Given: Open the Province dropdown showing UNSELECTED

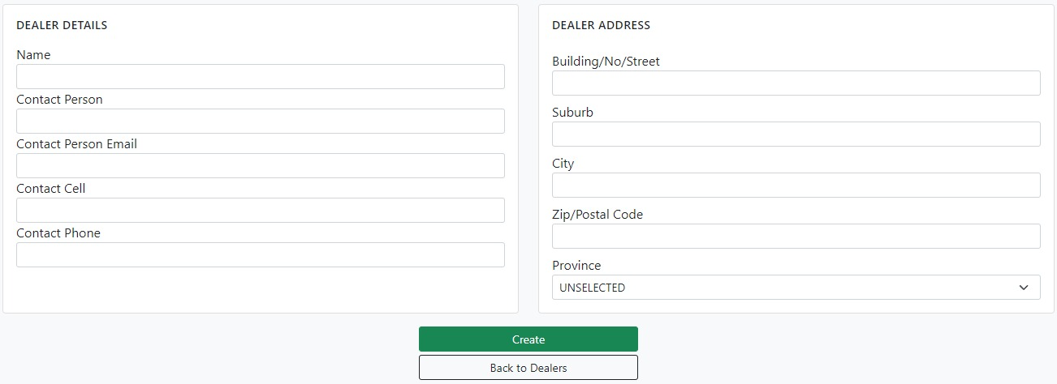Looking at the screenshot, I should click(x=796, y=288).
